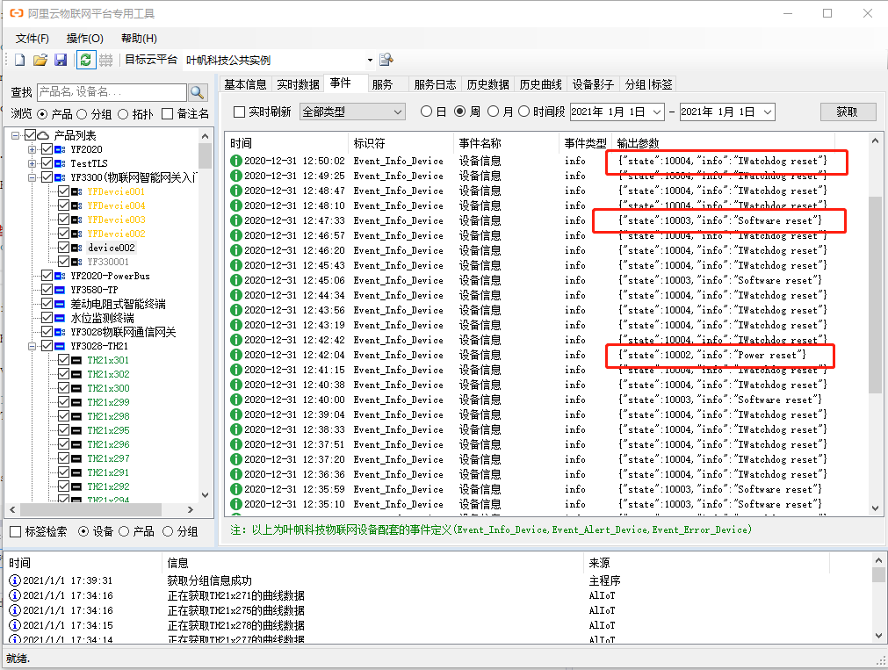Enable the 实时刷新 checkbox
This screenshot has width=888, height=670.
(x=237, y=112)
